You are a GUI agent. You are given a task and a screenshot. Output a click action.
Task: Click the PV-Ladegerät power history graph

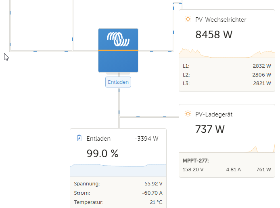click(x=227, y=149)
